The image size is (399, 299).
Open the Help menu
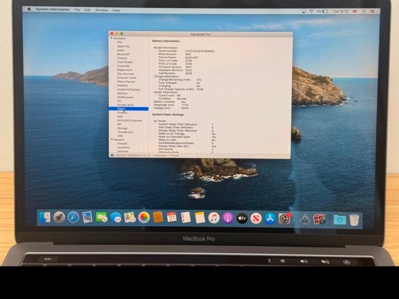[x=116, y=10]
